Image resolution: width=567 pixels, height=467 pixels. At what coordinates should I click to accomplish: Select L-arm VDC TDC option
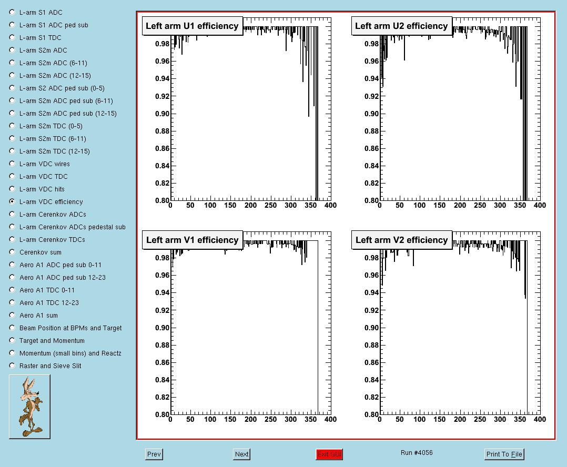[12, 176]
